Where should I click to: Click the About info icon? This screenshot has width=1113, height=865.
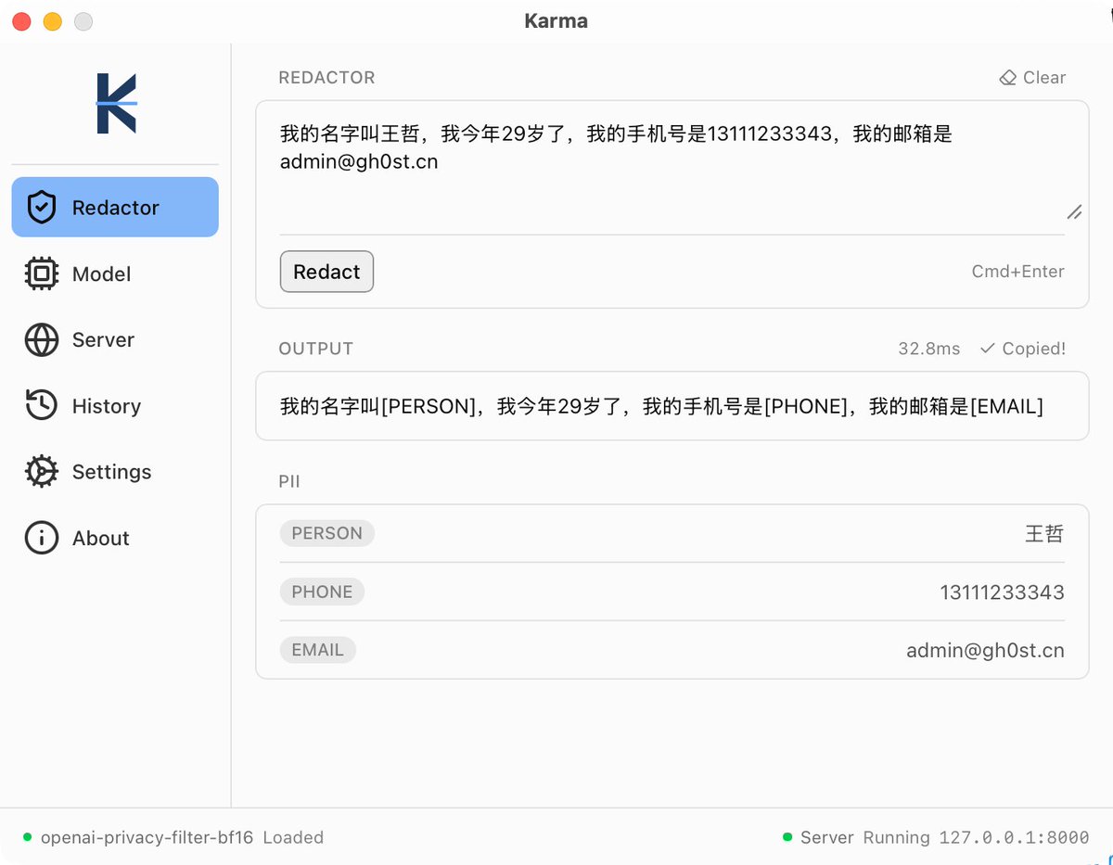(x=42, y=538)
